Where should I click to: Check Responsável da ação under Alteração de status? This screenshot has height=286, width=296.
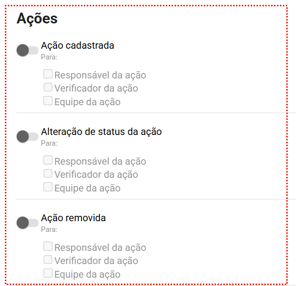click(48, 160)
